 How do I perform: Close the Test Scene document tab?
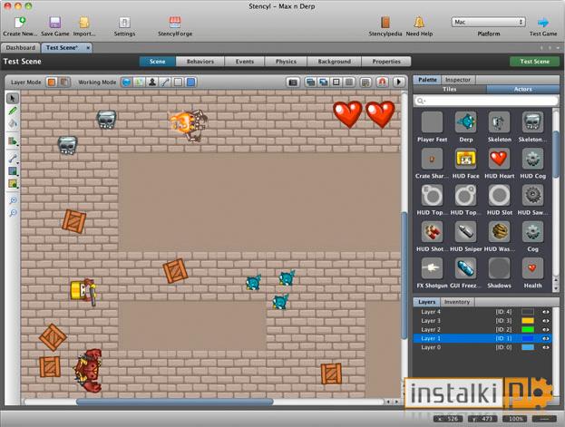point(88,47)
